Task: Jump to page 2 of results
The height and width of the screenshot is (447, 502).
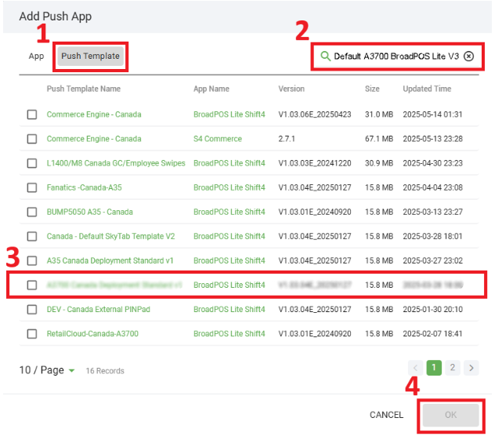Action: click(453, 368)
